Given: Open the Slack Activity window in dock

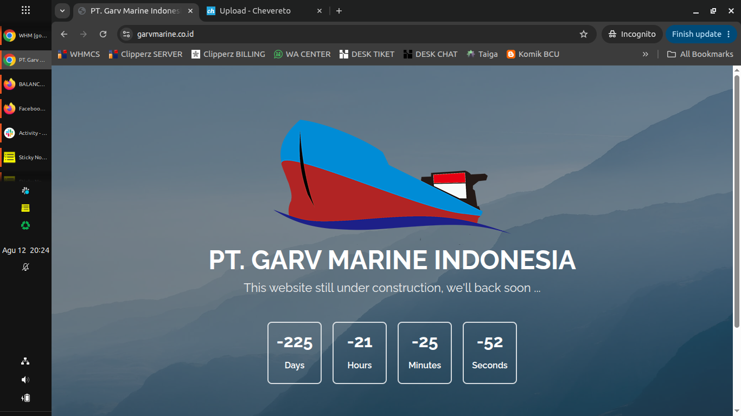Looking at the screenshot, I should 25,133.
